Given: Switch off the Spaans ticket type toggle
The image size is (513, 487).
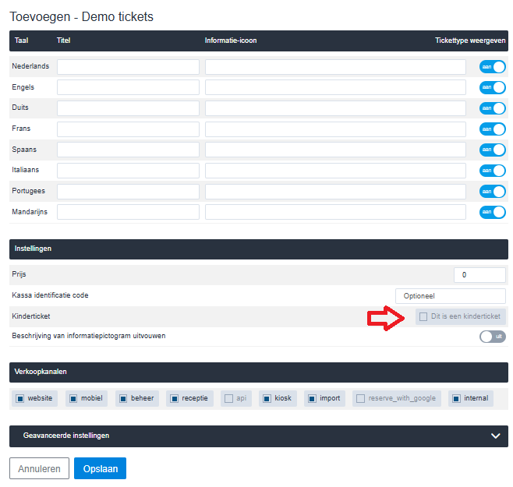Looking at the screenshot, I should coord(492,150).
